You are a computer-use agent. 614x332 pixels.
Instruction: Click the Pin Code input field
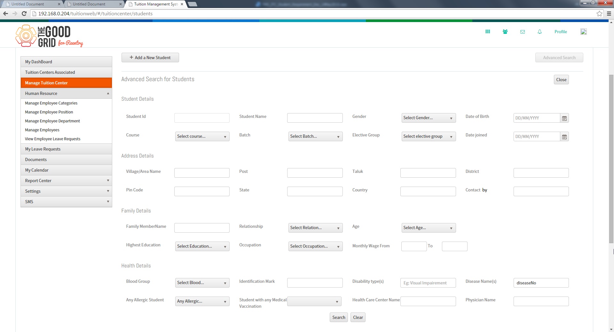click(x=202, y=191)
